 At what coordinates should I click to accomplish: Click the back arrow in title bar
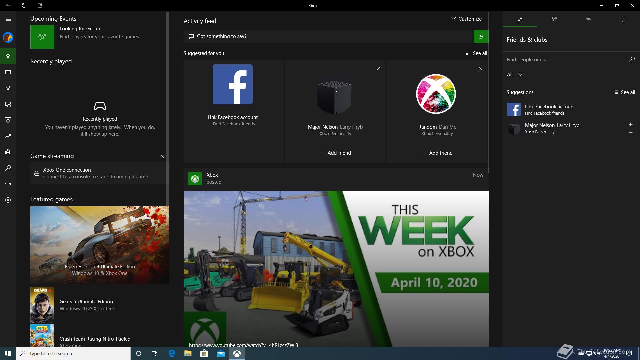8,5
